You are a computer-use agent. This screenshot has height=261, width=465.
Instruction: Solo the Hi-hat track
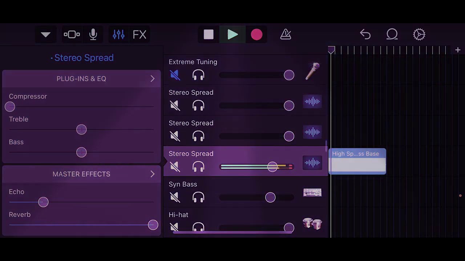tap(198, 227)
